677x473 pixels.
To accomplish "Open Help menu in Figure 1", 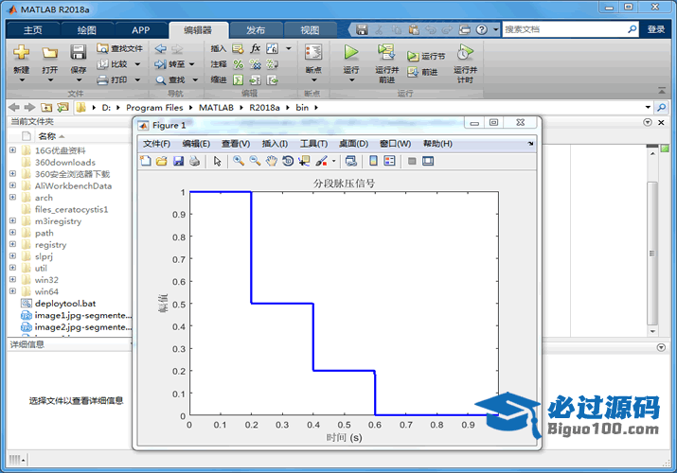I will pos(437,144).
